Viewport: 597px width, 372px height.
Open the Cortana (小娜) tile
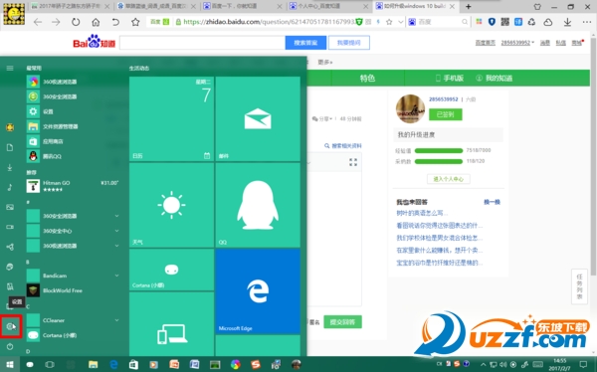coord(171,270)
